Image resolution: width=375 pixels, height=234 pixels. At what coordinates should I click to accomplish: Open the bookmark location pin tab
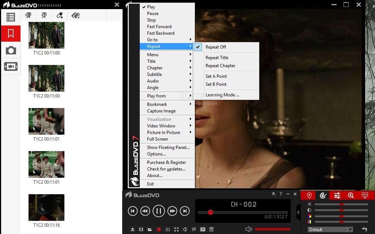pos(309,195)
